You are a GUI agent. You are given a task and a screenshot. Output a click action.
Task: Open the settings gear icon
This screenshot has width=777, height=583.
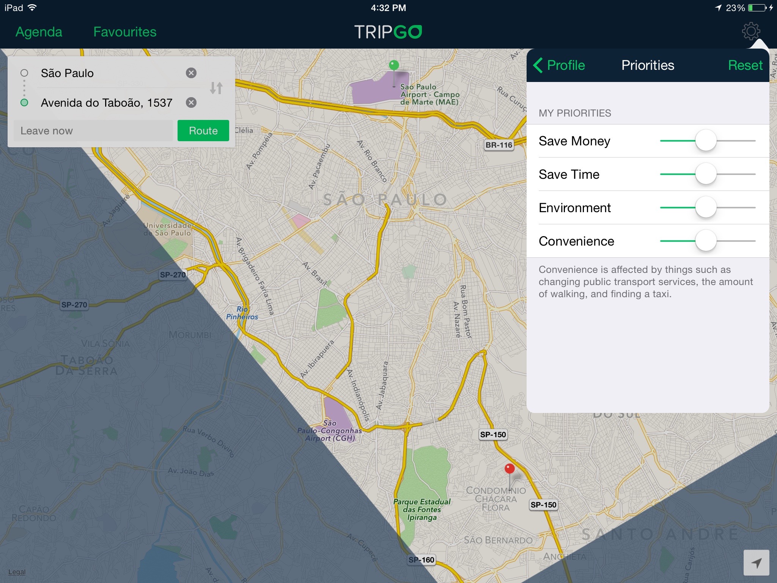(x=751, y=31)
